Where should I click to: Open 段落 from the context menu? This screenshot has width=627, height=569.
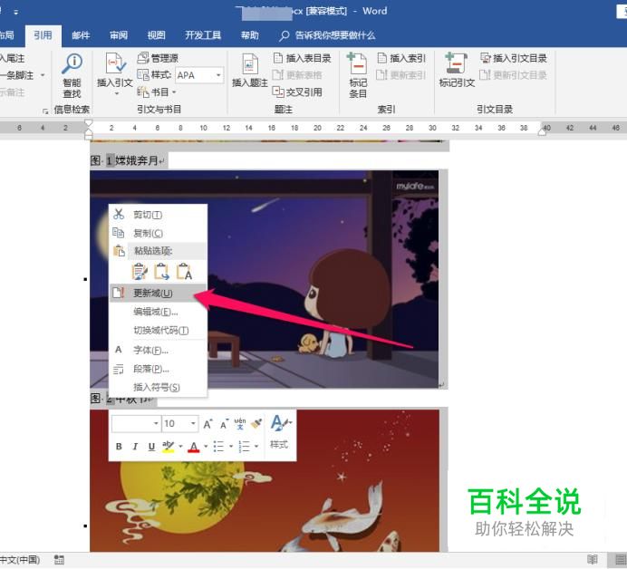[x=158, y=369]
